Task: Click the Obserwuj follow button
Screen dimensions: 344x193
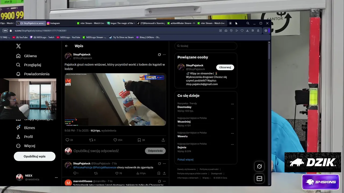Action: point(225,67)
